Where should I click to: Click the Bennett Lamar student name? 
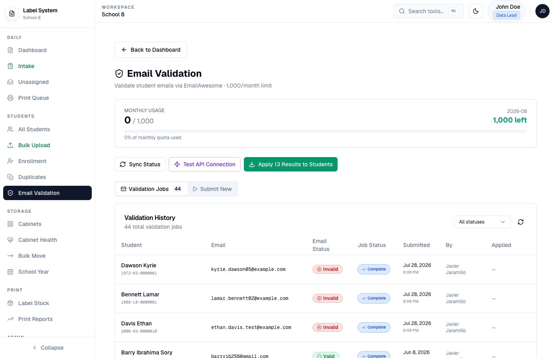coord(140,294)
